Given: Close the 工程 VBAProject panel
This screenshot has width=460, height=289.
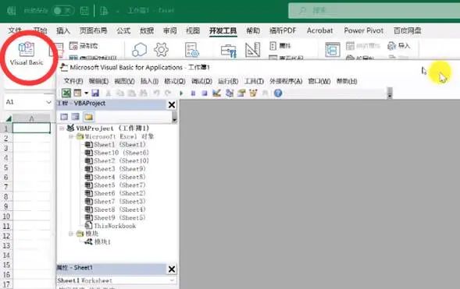Looking at the screenshot, I should pos(172,104).
